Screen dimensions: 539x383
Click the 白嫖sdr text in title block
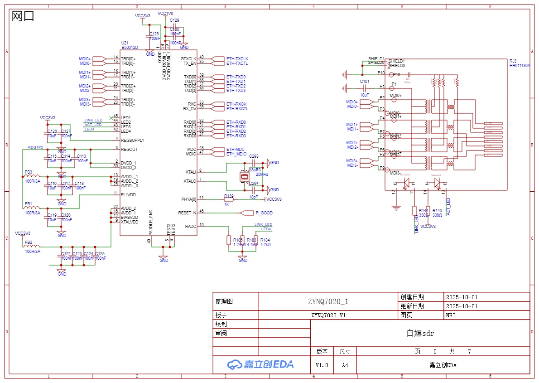click(x=420, y=333)
